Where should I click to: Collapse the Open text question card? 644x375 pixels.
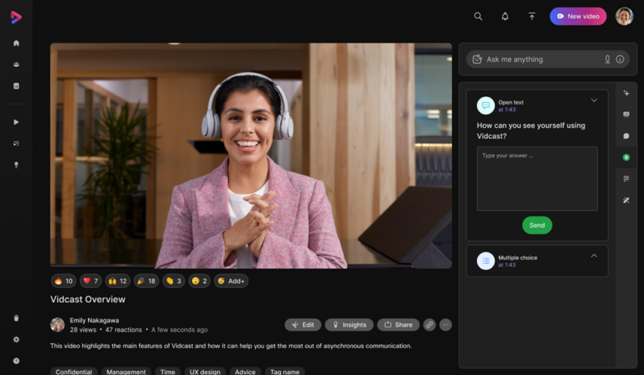click(594, 100)
